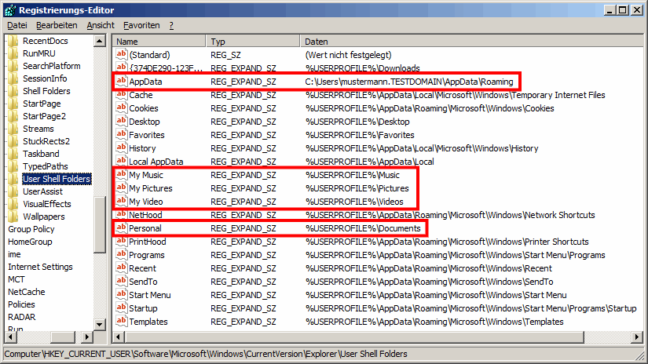Select the Shell Folders tree node

(x=46, y=91)
